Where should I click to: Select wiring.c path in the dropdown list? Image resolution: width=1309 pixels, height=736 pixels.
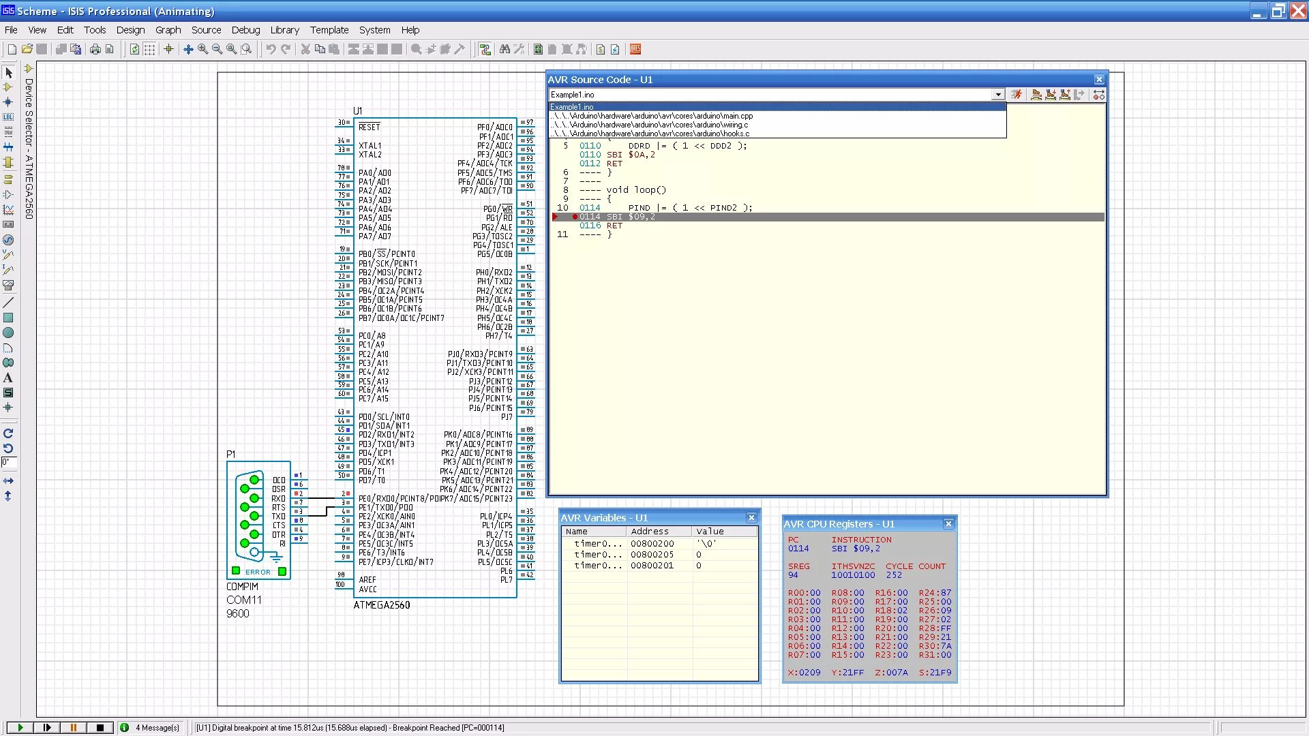(x=778, y=125)
